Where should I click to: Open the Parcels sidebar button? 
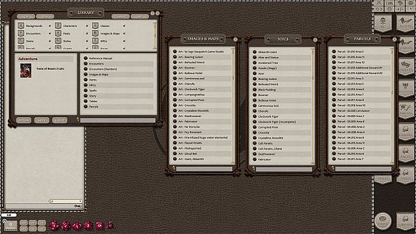[x=406, y=110]
